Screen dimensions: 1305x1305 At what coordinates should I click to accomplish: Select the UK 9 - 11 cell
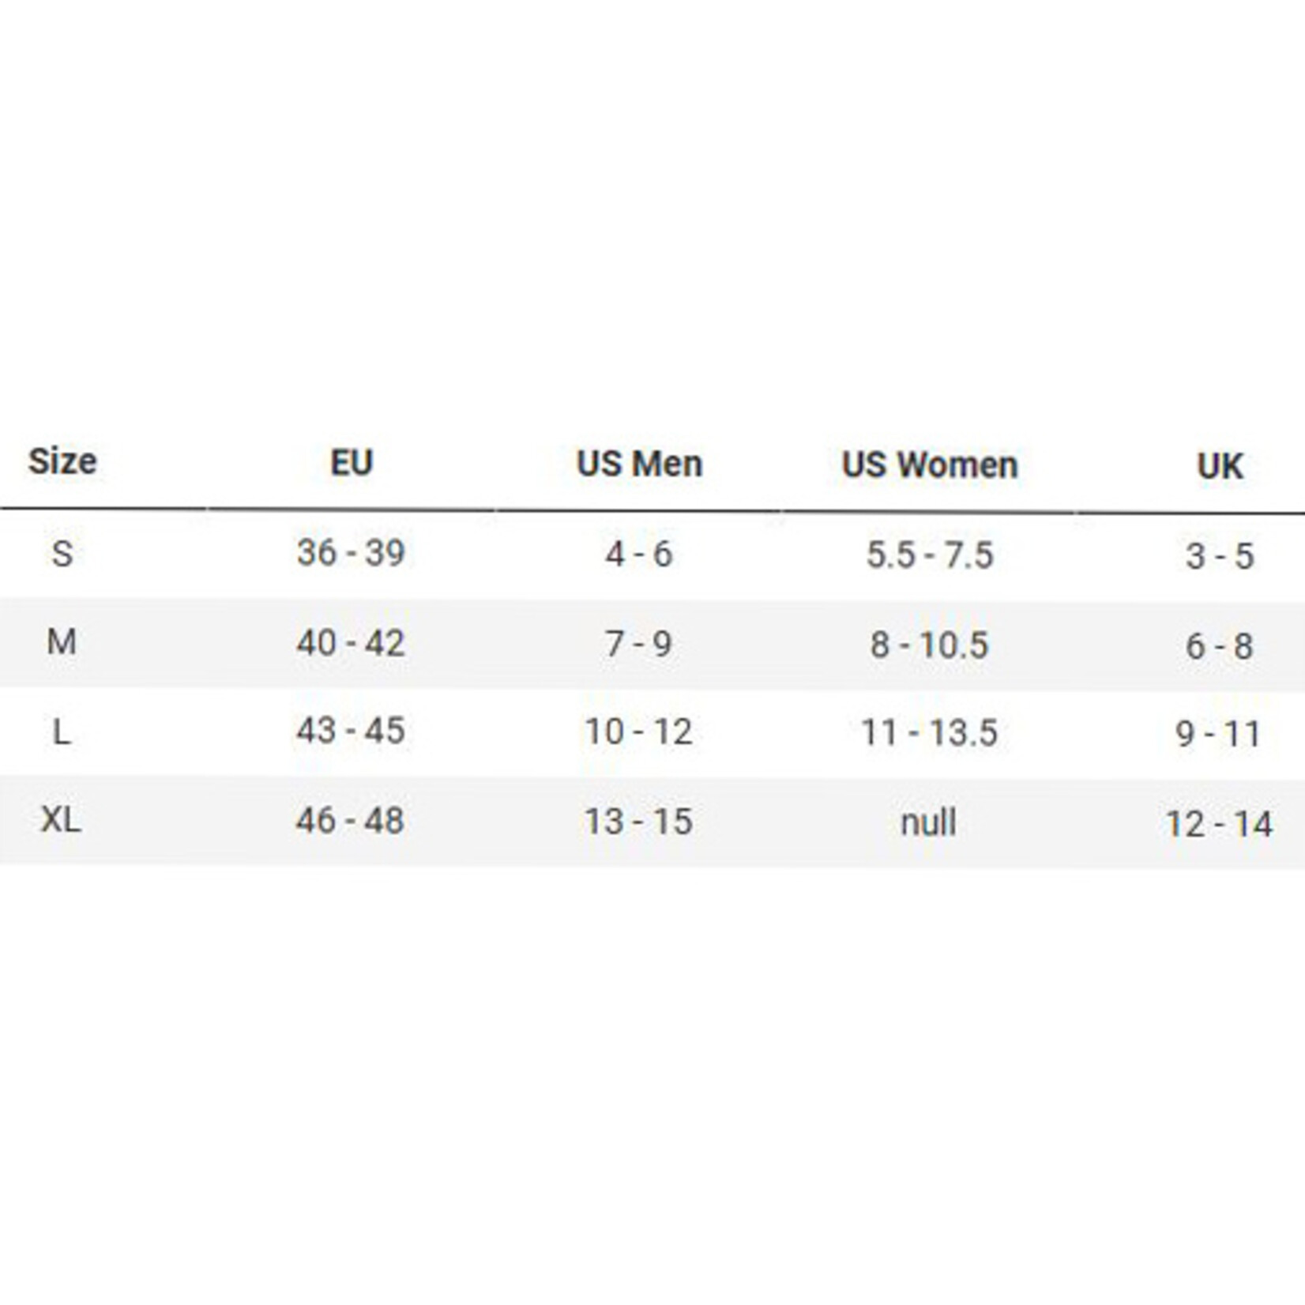tap(1218, 735)
